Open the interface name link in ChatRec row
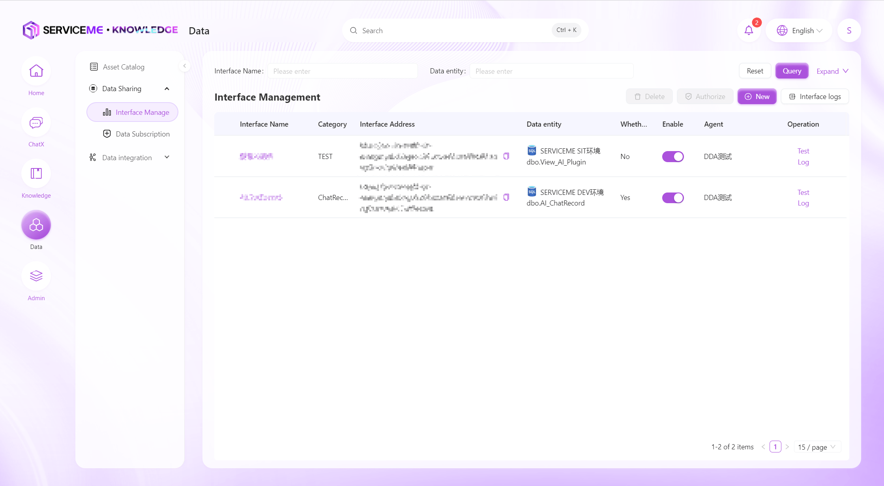The image size is (884, 486). coord(261,197)
